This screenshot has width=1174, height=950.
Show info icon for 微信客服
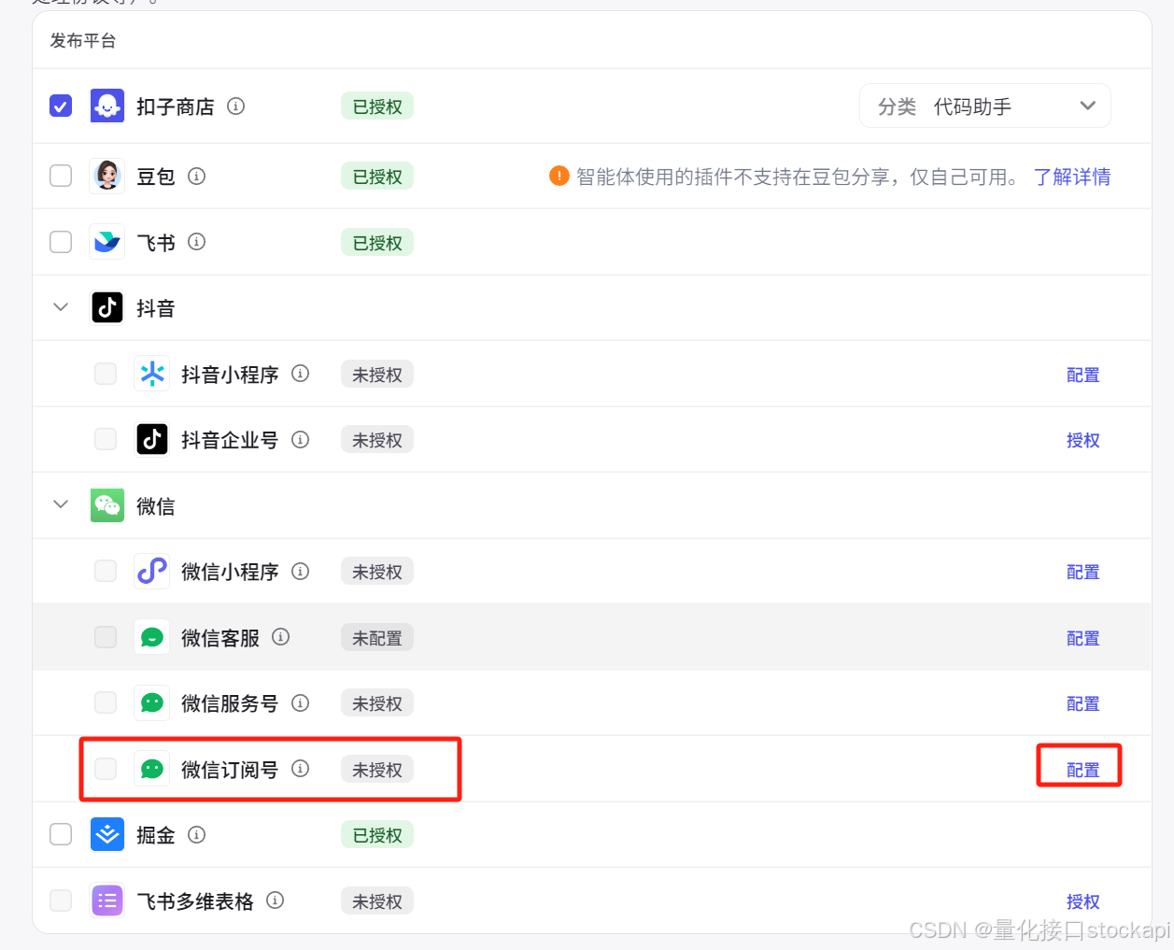280,636
